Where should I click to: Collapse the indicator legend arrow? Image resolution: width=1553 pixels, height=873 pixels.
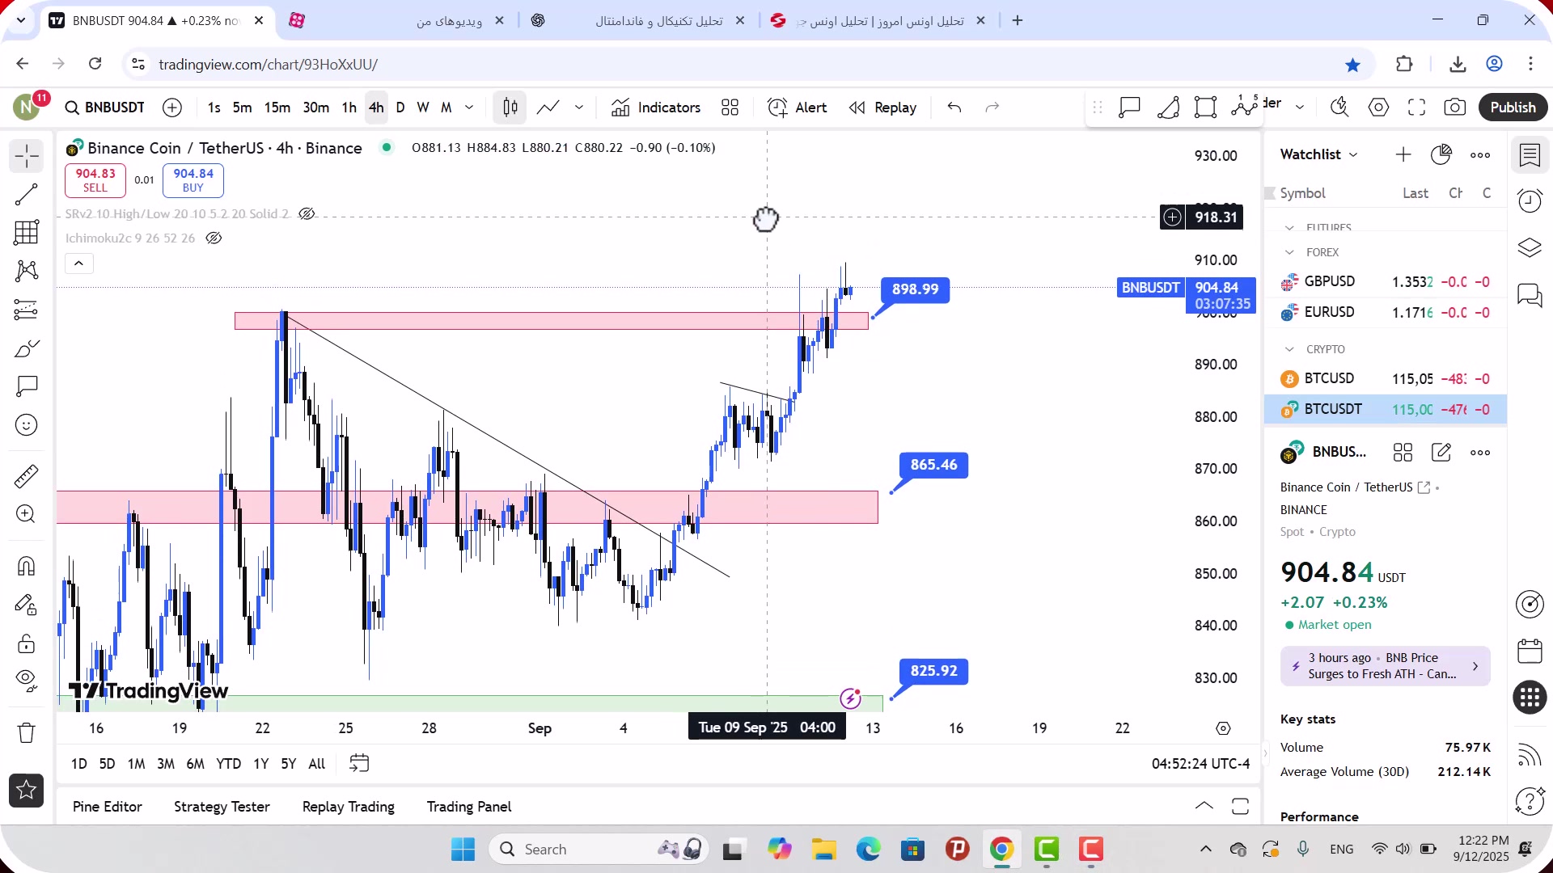(x=78, y=264)
